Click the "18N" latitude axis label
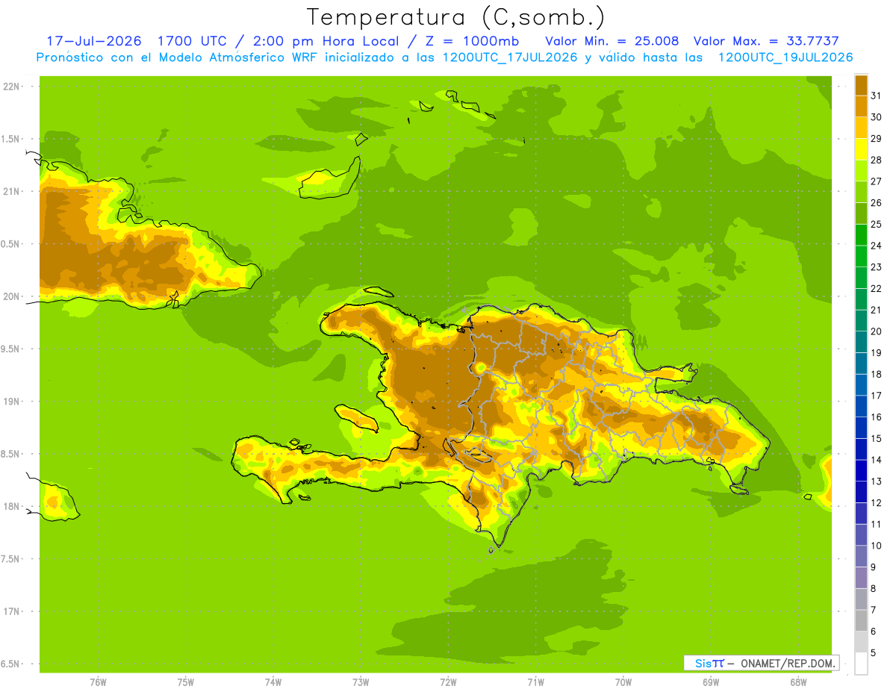896x692 pixels. coord(11,506)
